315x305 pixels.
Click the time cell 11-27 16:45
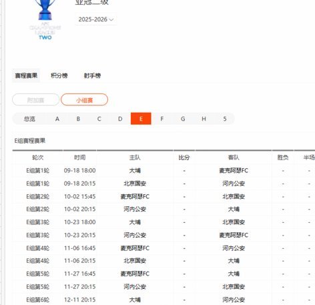[x=79, y=274]
